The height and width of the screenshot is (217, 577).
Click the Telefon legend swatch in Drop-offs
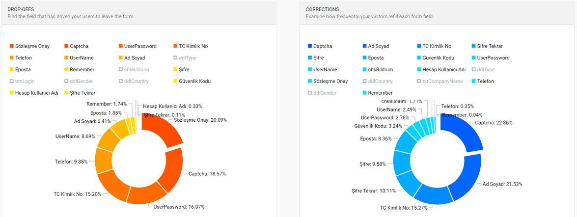(x=12, y=58)
